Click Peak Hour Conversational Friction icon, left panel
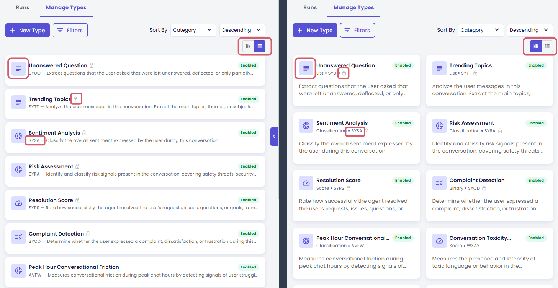 click(x=18, y=270)
